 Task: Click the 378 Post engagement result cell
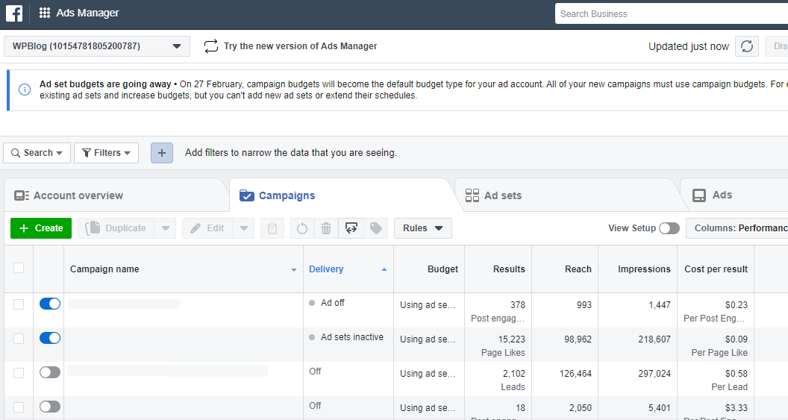[x=498, y=311]
